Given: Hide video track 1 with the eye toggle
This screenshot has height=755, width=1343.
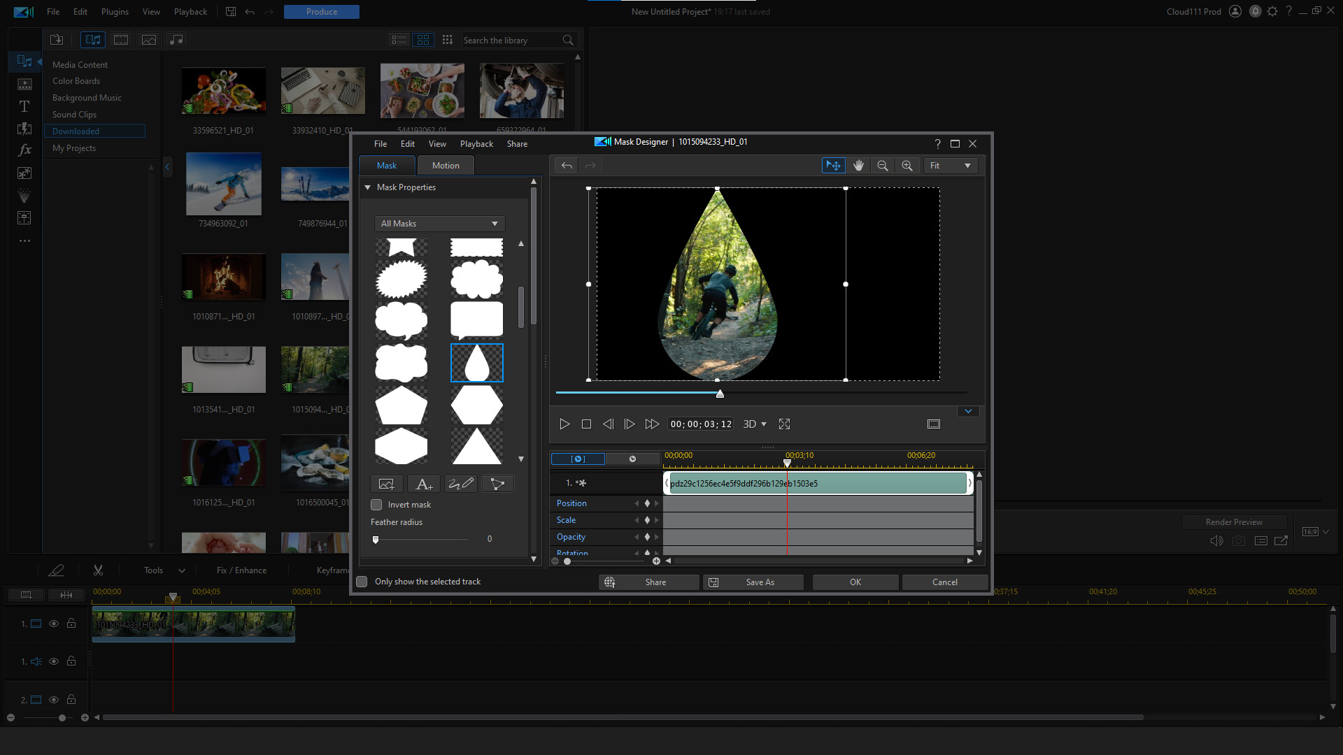Looking at the screenshot, I should pos(54,623).
